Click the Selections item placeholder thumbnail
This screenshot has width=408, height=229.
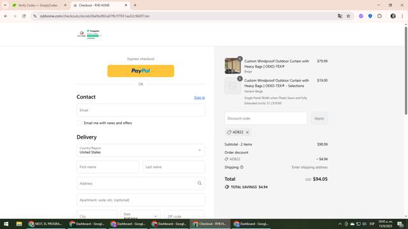[233, 85]
